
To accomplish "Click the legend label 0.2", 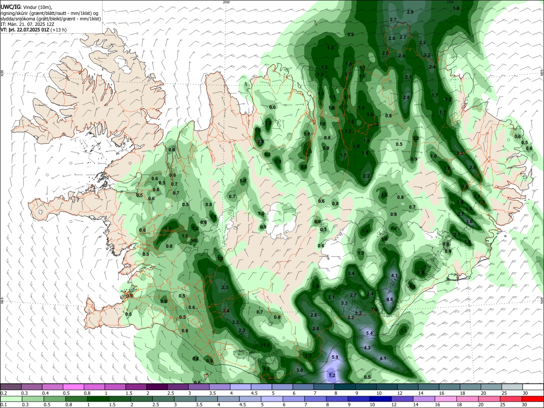I will pos(3,393).
